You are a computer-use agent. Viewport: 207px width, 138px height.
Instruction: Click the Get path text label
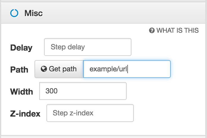click(63, 69)
